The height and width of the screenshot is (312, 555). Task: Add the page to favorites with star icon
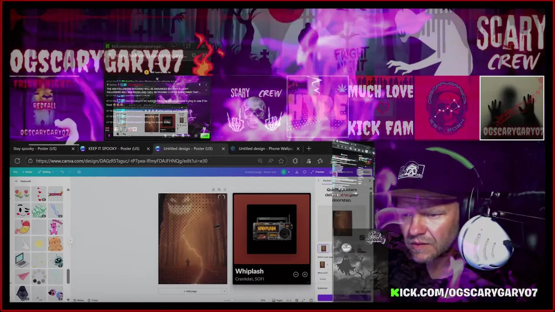coord(281,161)
